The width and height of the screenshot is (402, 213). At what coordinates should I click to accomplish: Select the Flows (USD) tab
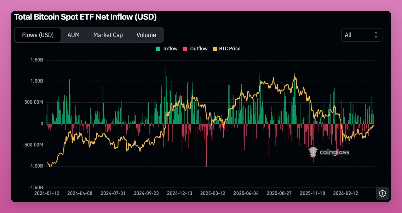tap(38, 35)
